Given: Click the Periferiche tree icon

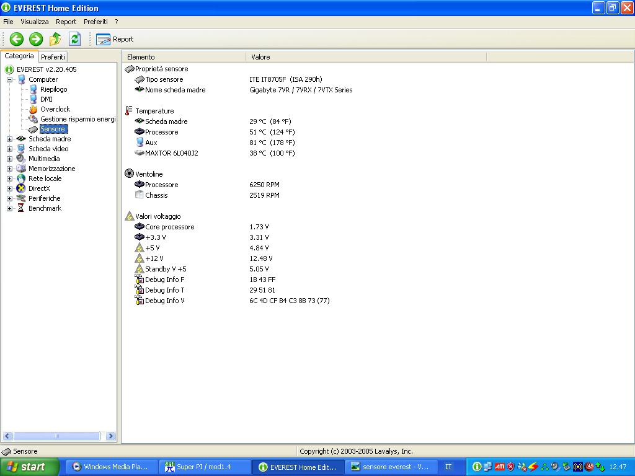Looking at the screenshot, I should click(x=21, y=198).
